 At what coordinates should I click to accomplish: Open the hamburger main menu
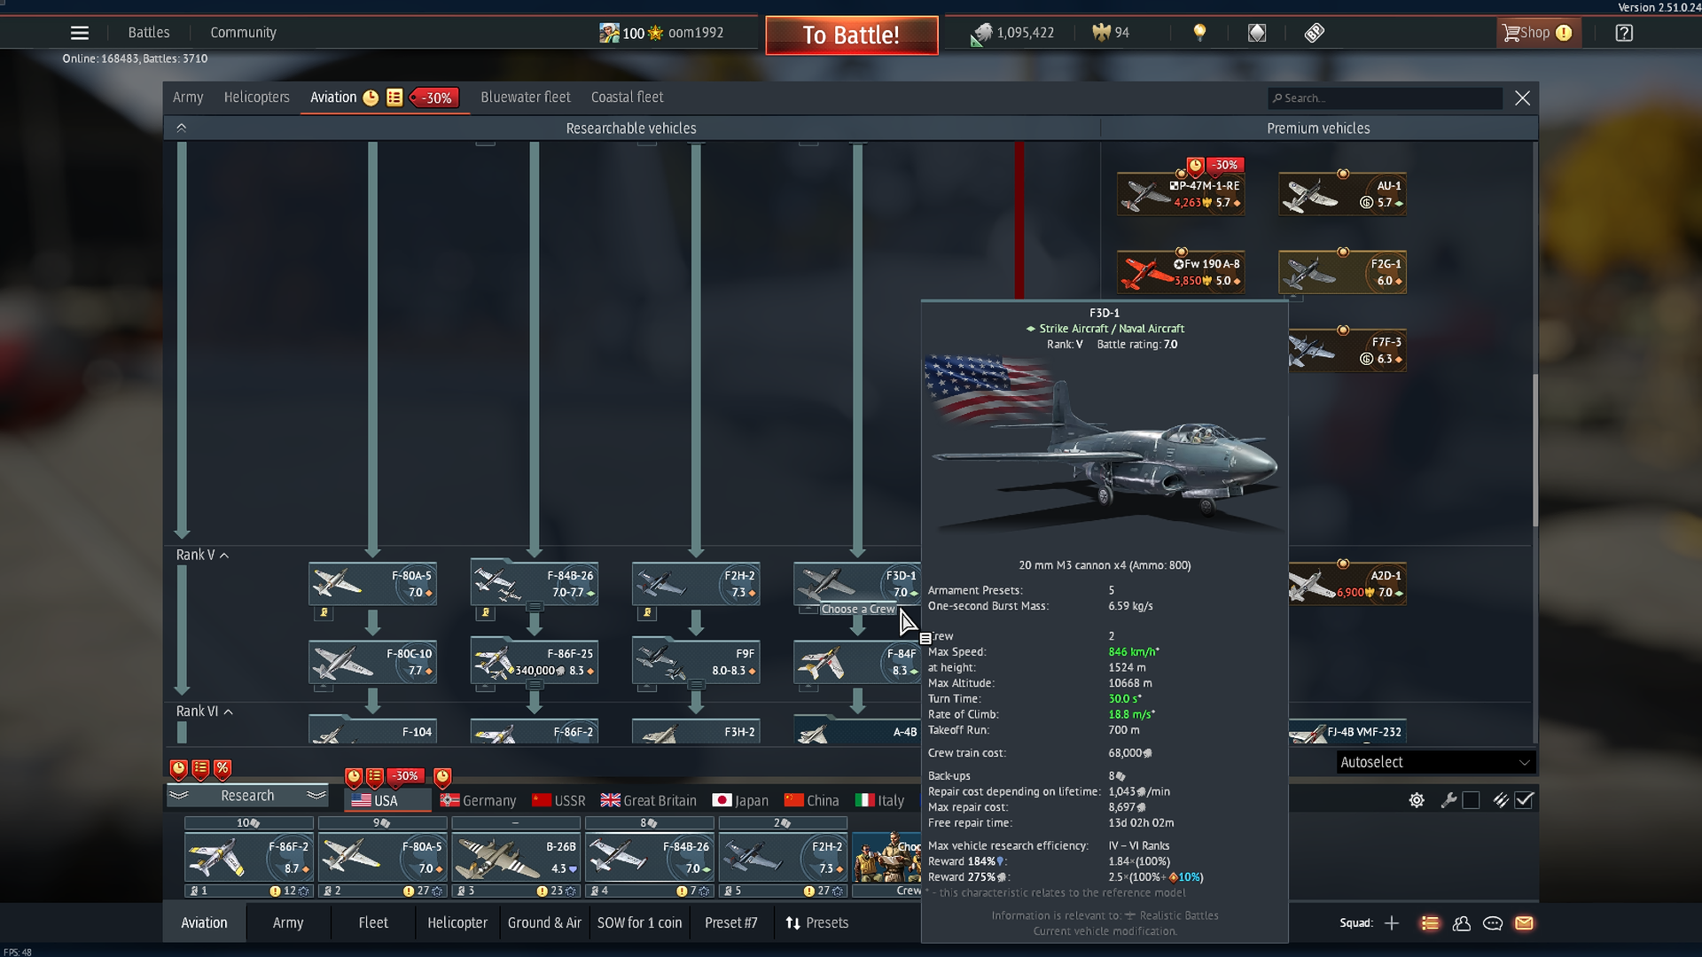coord(79,33)
